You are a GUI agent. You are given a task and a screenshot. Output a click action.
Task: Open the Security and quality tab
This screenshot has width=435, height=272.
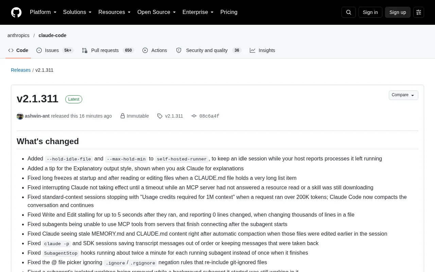coord(209,50)
